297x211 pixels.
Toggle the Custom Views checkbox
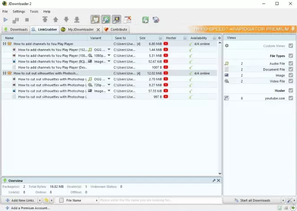291,46
